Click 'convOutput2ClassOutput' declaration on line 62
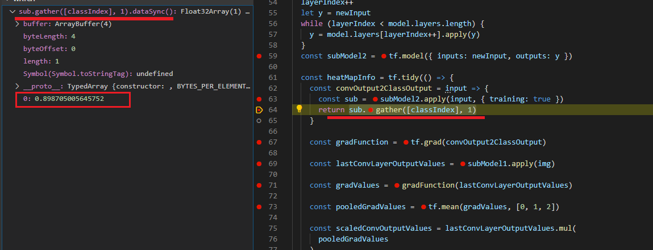Viewport: 653px width, 250px height. [x=384, y=88]
